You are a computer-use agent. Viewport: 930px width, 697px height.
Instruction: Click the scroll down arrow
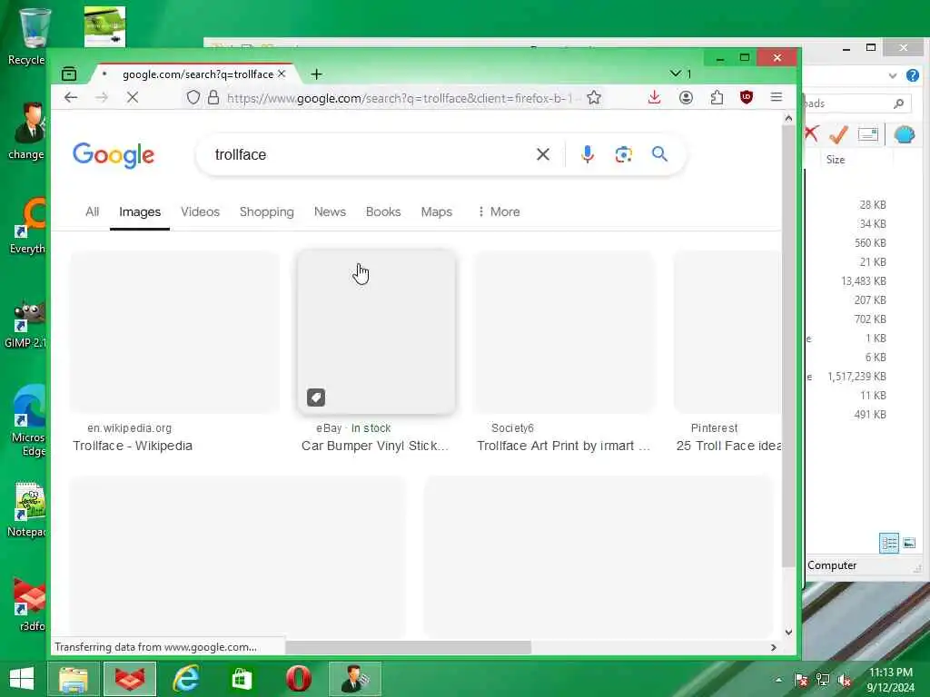click(x=788, y=632)
